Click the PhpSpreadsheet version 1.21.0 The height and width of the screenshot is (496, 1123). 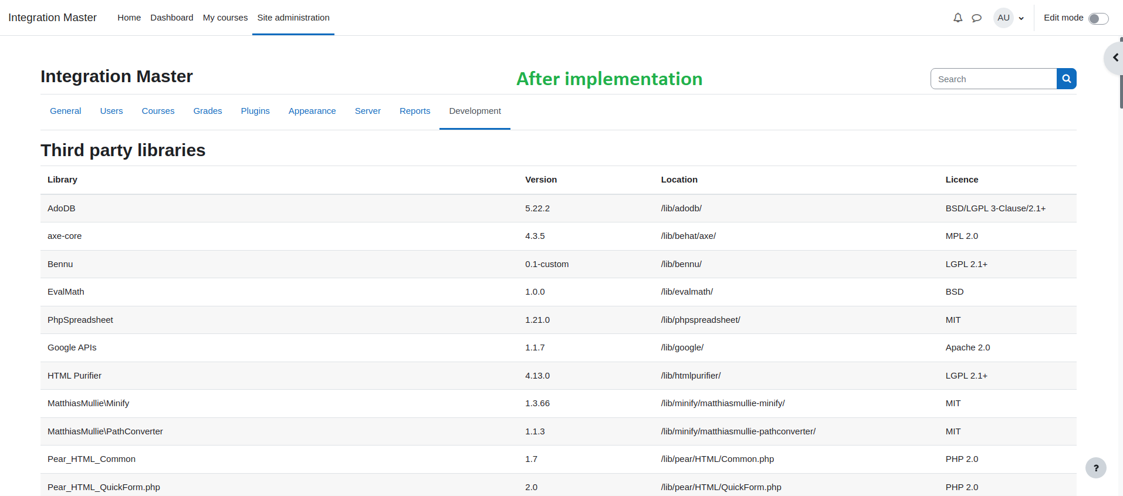point(537,320)
